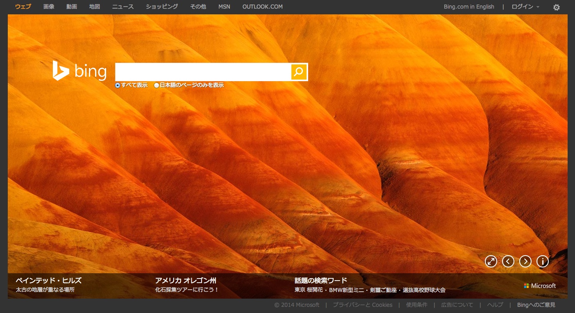Select the すべて表示 radio button
Viewport: 575px width, 313px height.
click(x=118, y=85)
